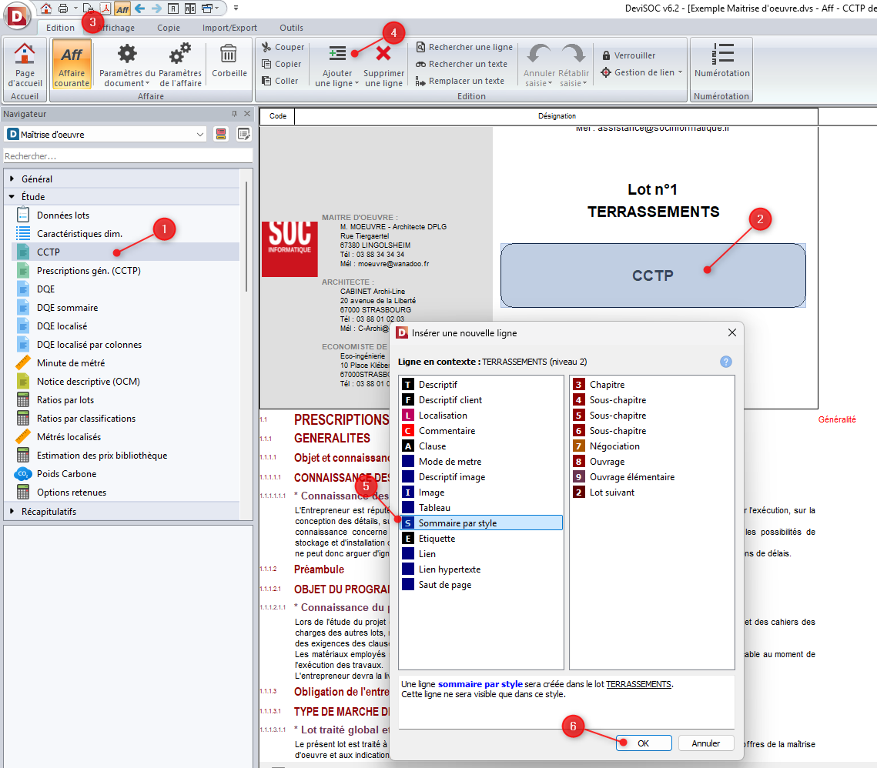Toggle the Affaire courante button

[72, 63]
